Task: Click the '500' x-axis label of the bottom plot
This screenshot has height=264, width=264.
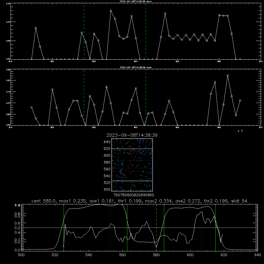Action: click(21, 255)
